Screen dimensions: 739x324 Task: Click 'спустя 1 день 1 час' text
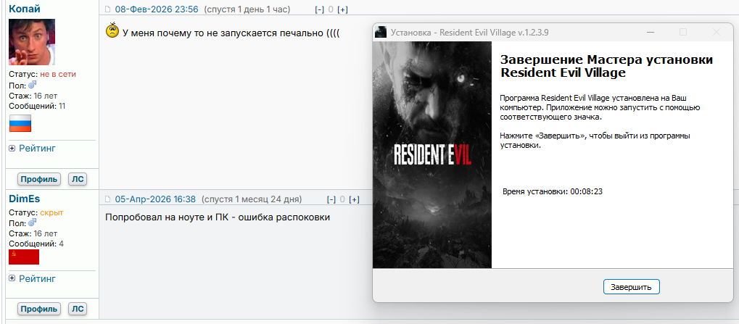point(247,9)
